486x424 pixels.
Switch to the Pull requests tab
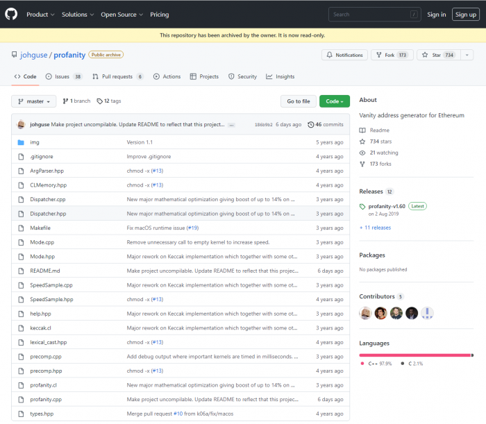coord(118,76)
